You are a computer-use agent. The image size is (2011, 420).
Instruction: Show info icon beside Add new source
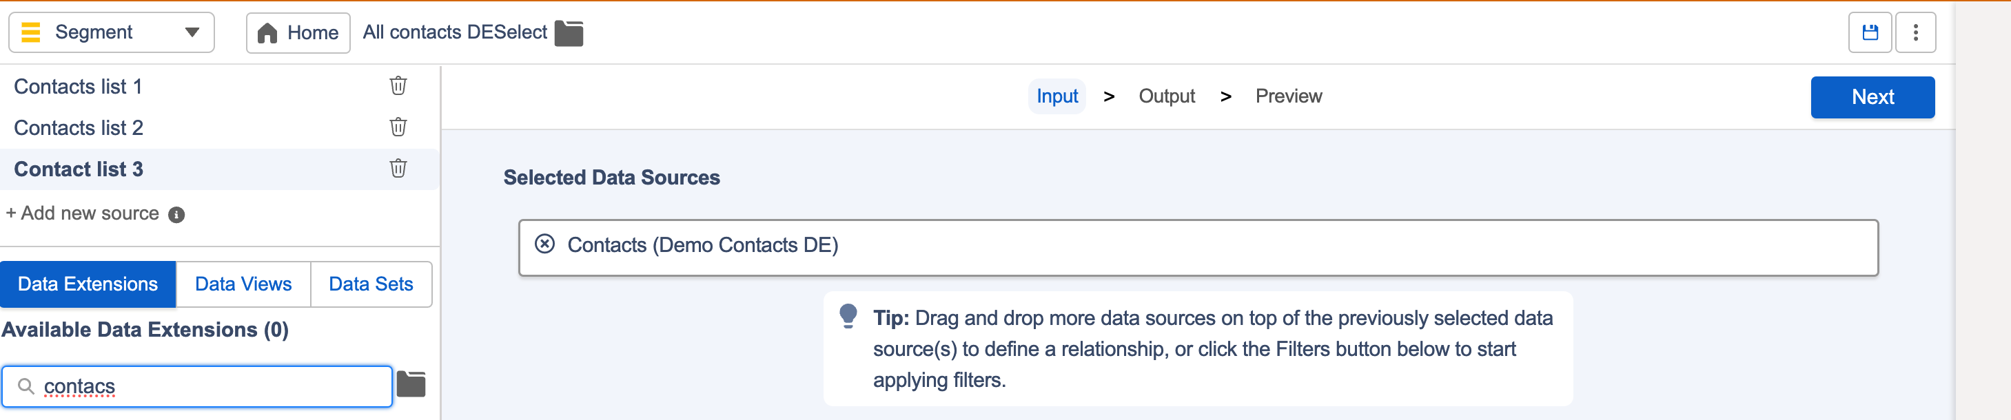pyautogui.click(x=177, y=215)
